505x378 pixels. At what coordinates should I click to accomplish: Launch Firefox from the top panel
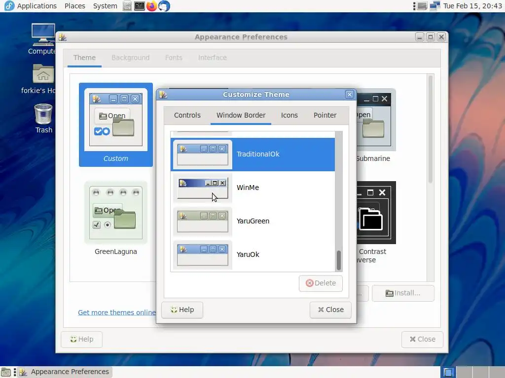pyautogui.click(x=151, y=6)
